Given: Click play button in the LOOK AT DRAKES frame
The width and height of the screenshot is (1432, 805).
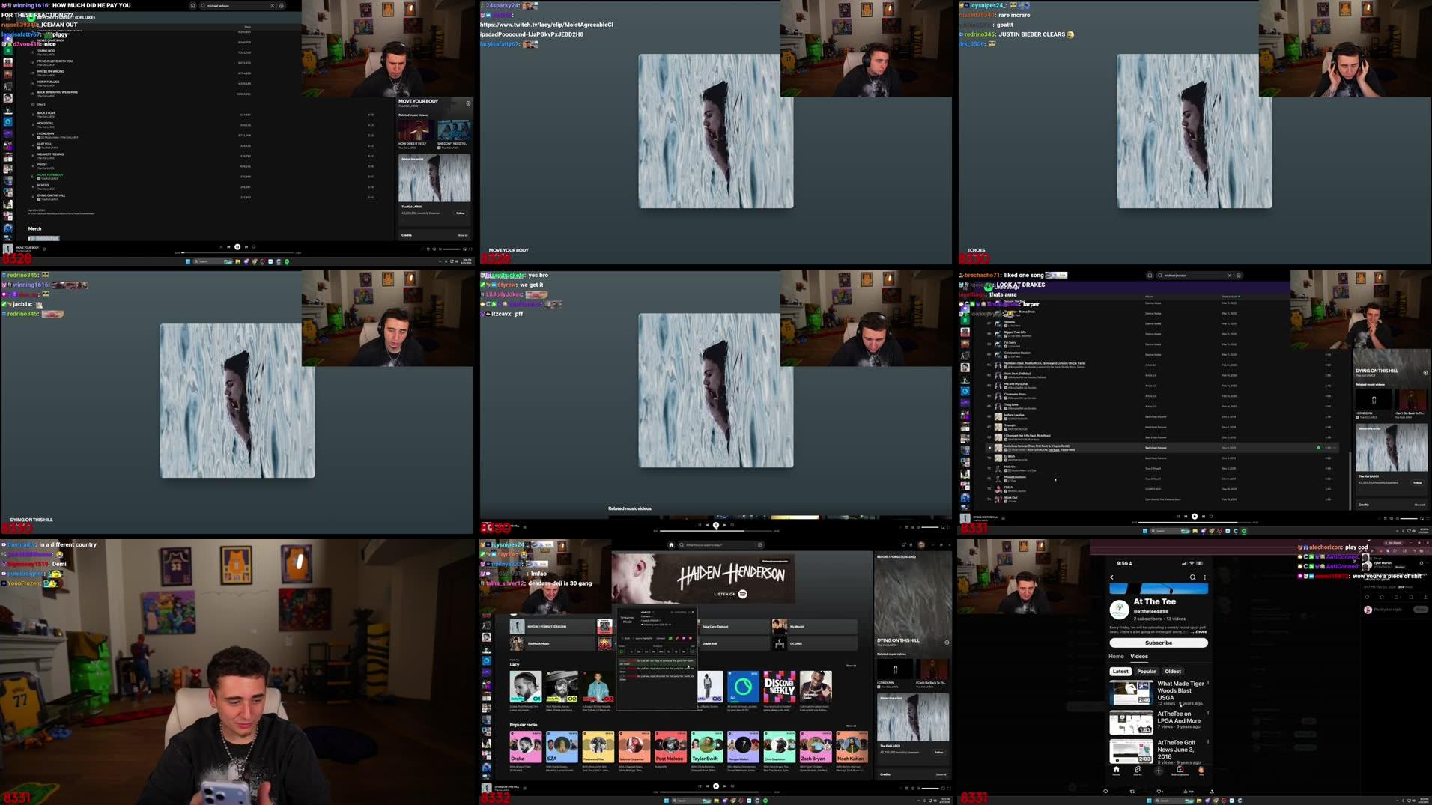Looking at the screenshot, I should pyautogui.click(x=1195, y=516).
